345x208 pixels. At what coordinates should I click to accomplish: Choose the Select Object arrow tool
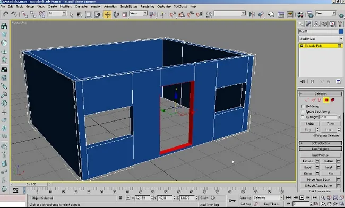[x=71, y=14]
